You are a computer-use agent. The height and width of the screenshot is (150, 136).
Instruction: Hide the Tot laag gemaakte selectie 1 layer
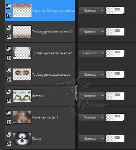click(x=9, y=58)
